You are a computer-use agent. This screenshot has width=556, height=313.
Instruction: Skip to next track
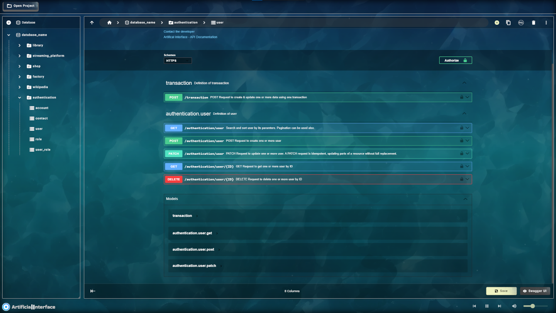click(x=500, y=306)
